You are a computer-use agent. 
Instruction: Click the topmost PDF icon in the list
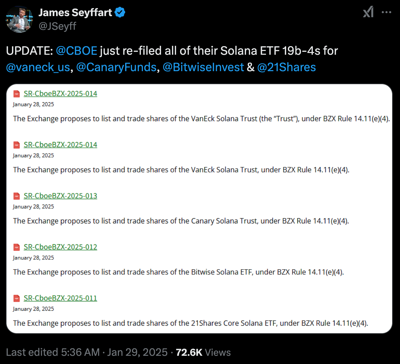(x=16, y=94)
